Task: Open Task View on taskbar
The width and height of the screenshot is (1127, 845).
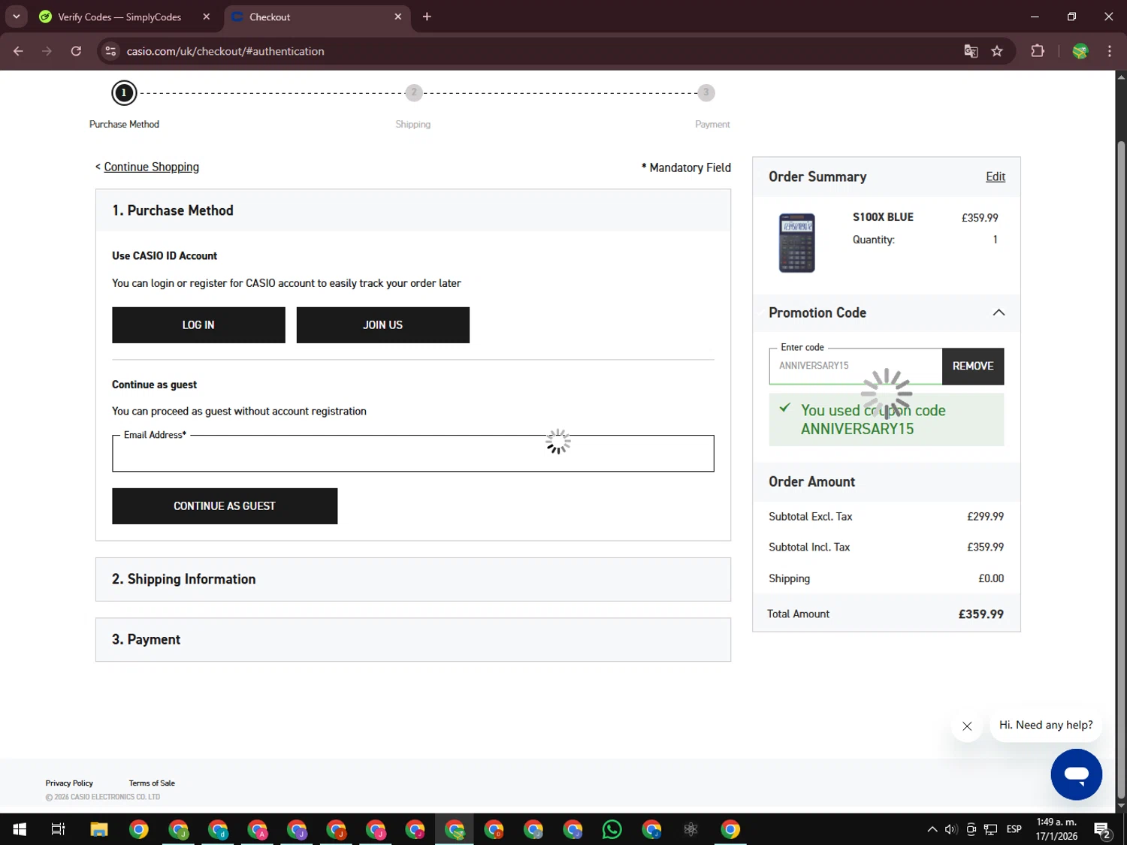Action: pyautogui.click(x=58, y=829)
